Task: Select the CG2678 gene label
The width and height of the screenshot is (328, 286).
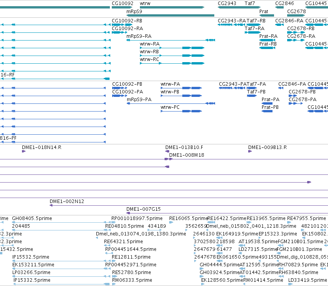Action: [x=296, y=12]
